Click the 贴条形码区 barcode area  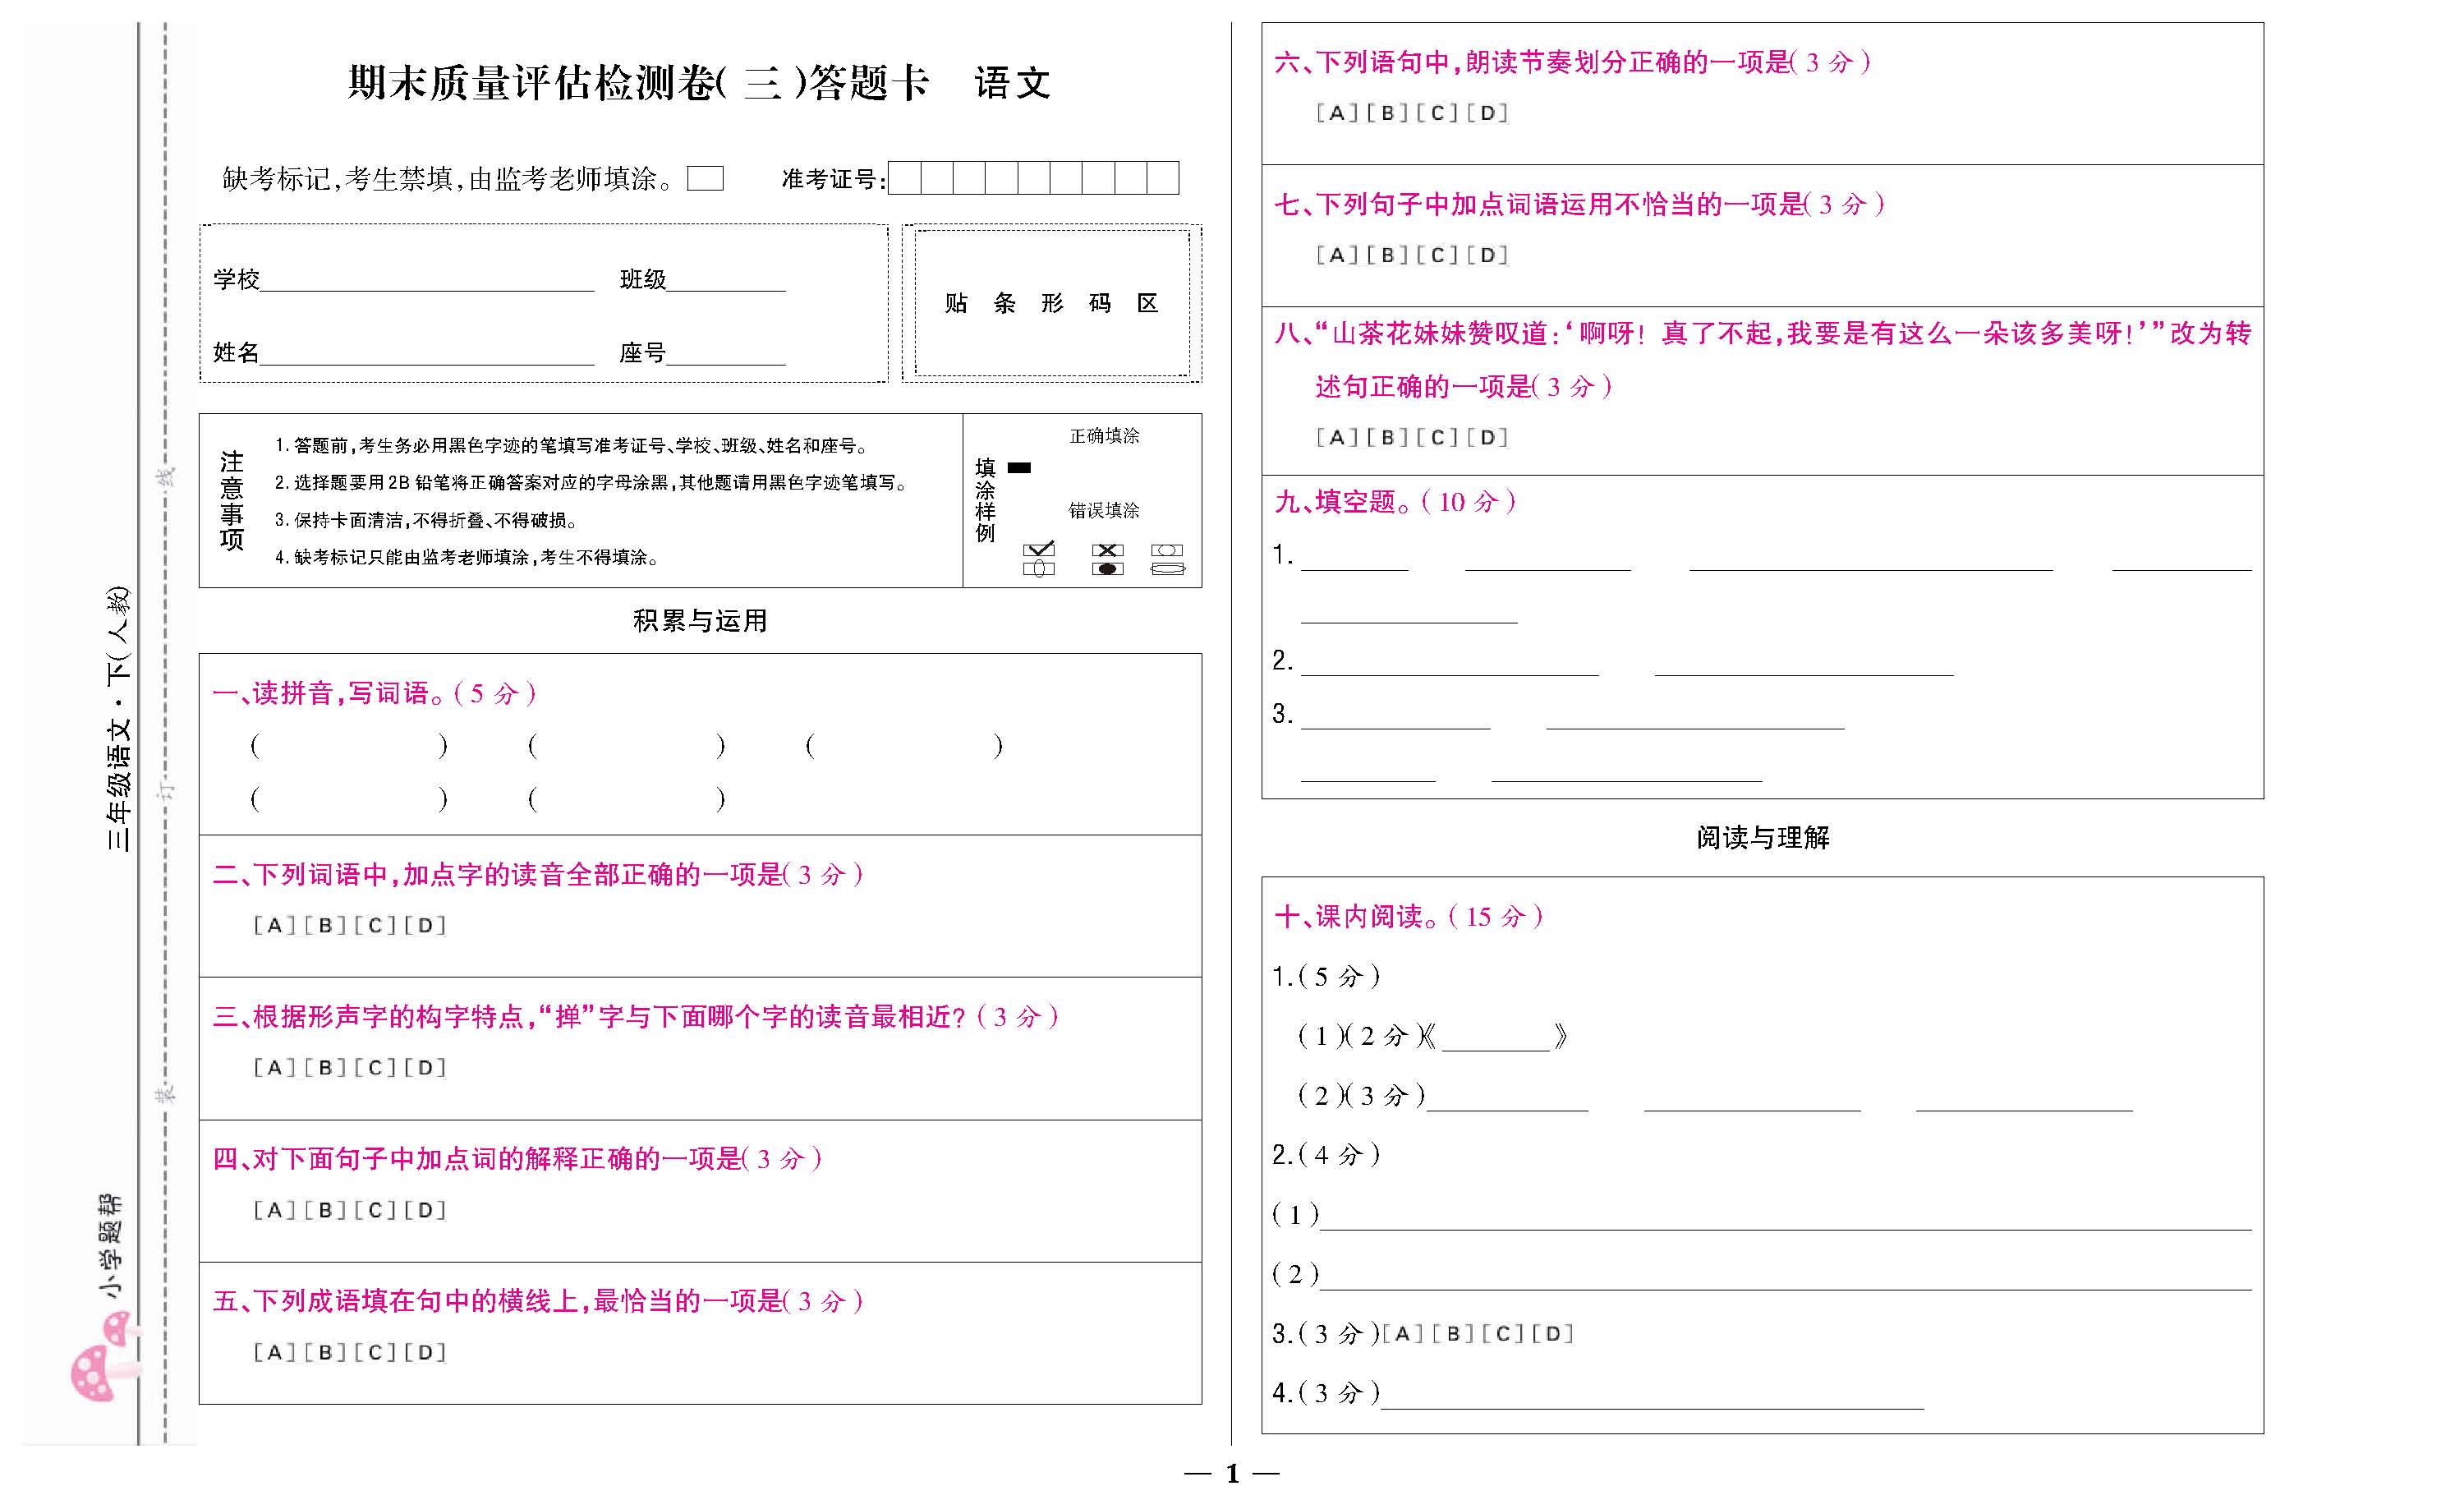(1051, 303)
